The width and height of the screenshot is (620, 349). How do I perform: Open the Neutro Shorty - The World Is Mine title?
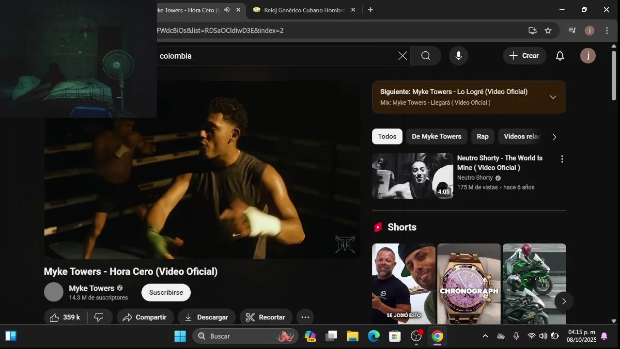coord(500,163)
